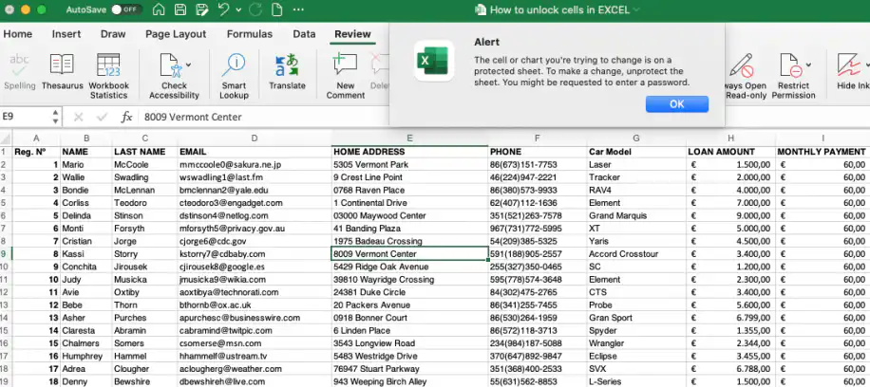This screenshot has height=387, width=870.
Task: Open the quick access more options ellipsis
Action: pos(298,10)
